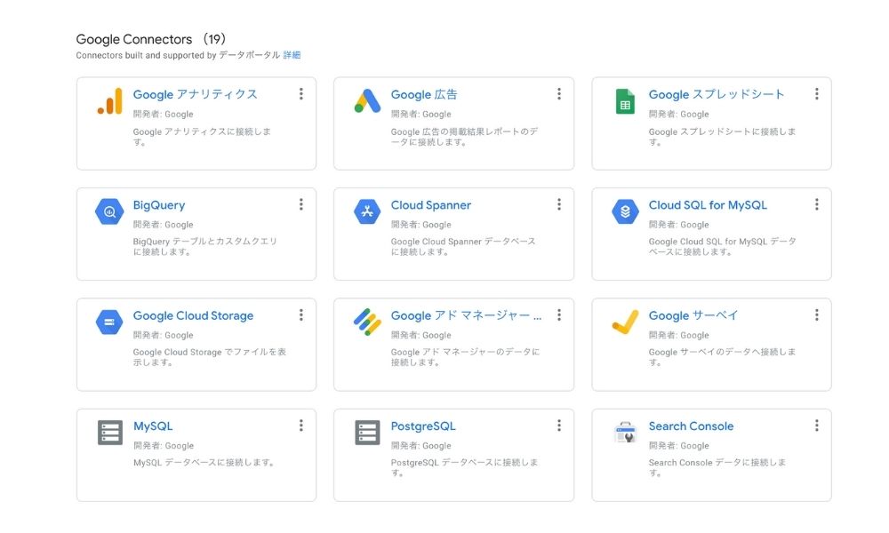Select the Google アナリティクス connector title

point(195,94)
